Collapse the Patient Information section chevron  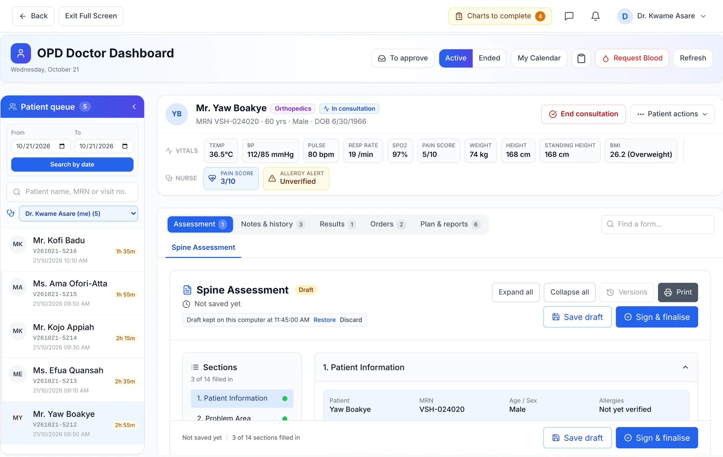coord(685,367)
